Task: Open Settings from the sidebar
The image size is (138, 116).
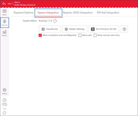Action: pos(5,91)
